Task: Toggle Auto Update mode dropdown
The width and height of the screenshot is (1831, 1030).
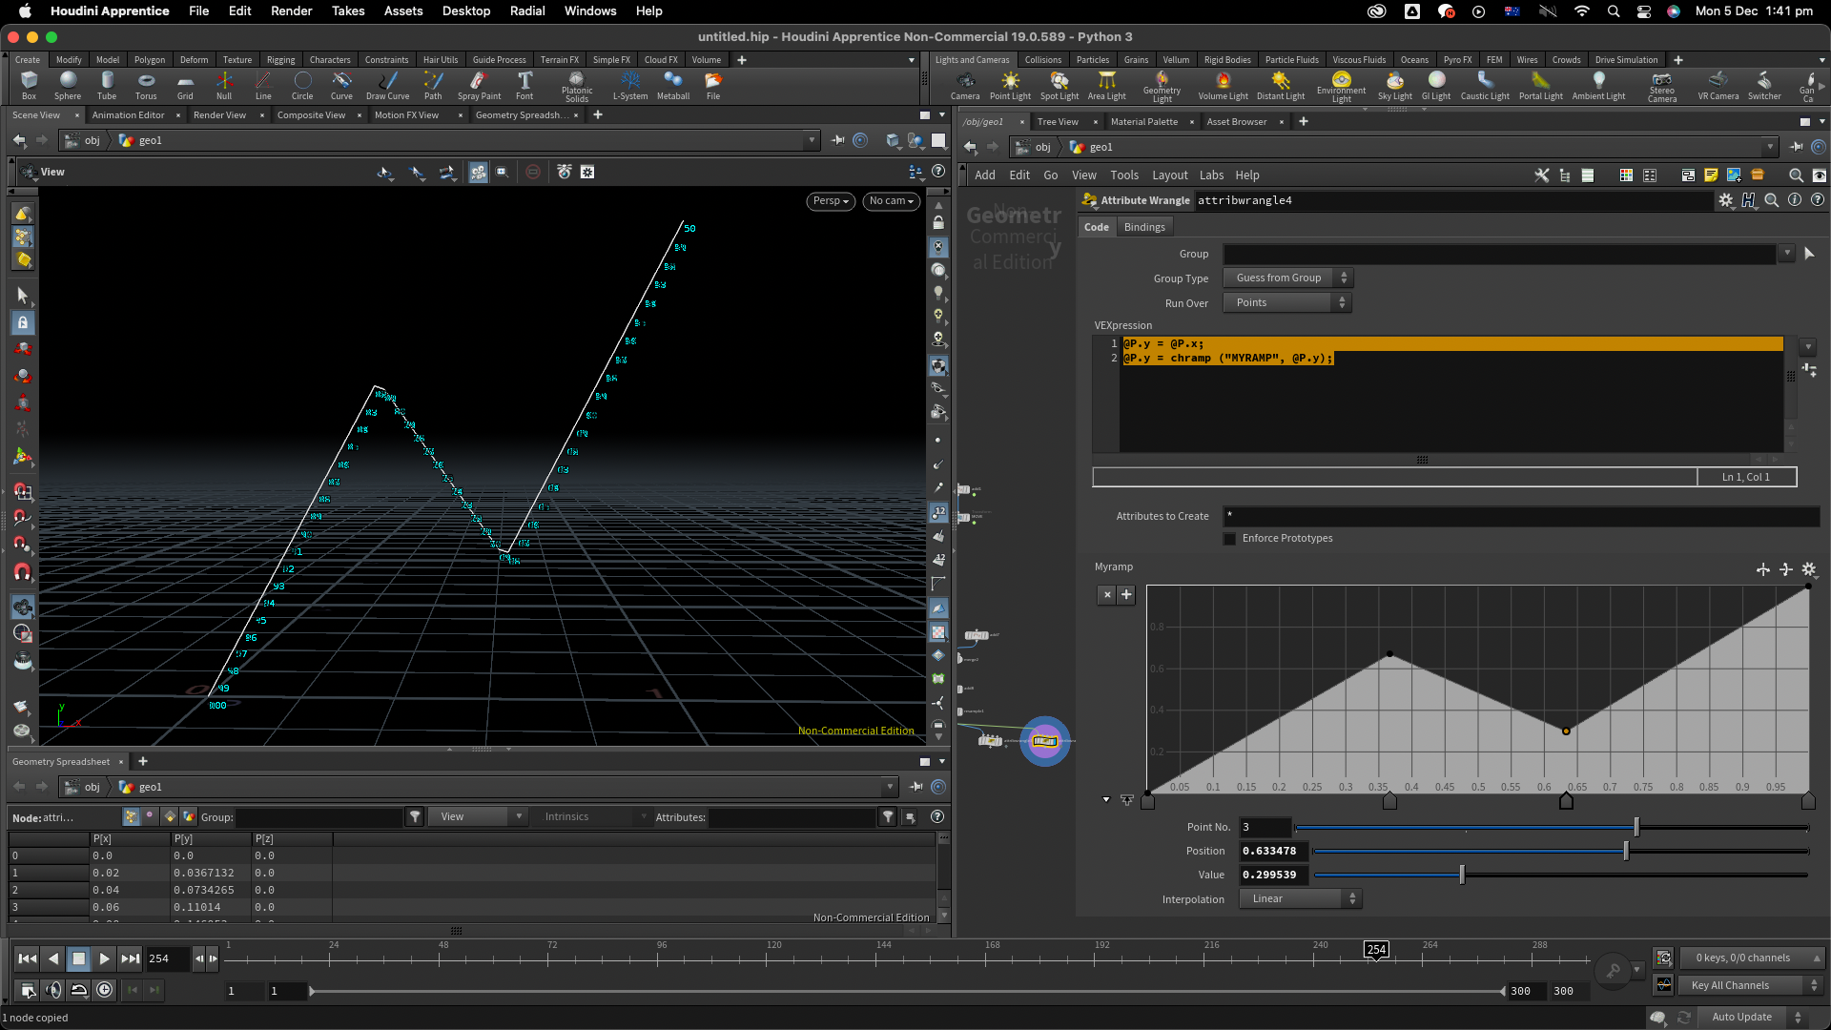Action: tap(1753, 1018)
